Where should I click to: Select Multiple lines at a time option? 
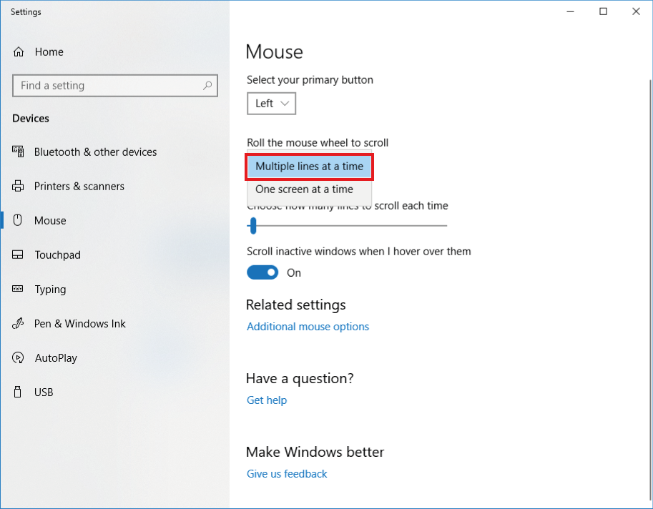[309, 167]
